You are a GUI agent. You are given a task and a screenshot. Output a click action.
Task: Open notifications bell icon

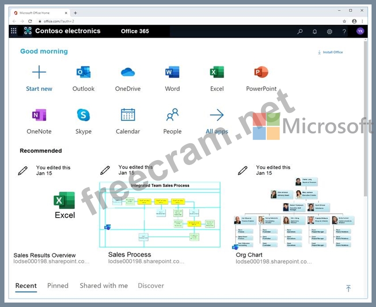[315, 31]
